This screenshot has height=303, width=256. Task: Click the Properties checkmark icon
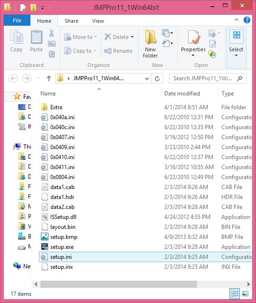[193, 37]
